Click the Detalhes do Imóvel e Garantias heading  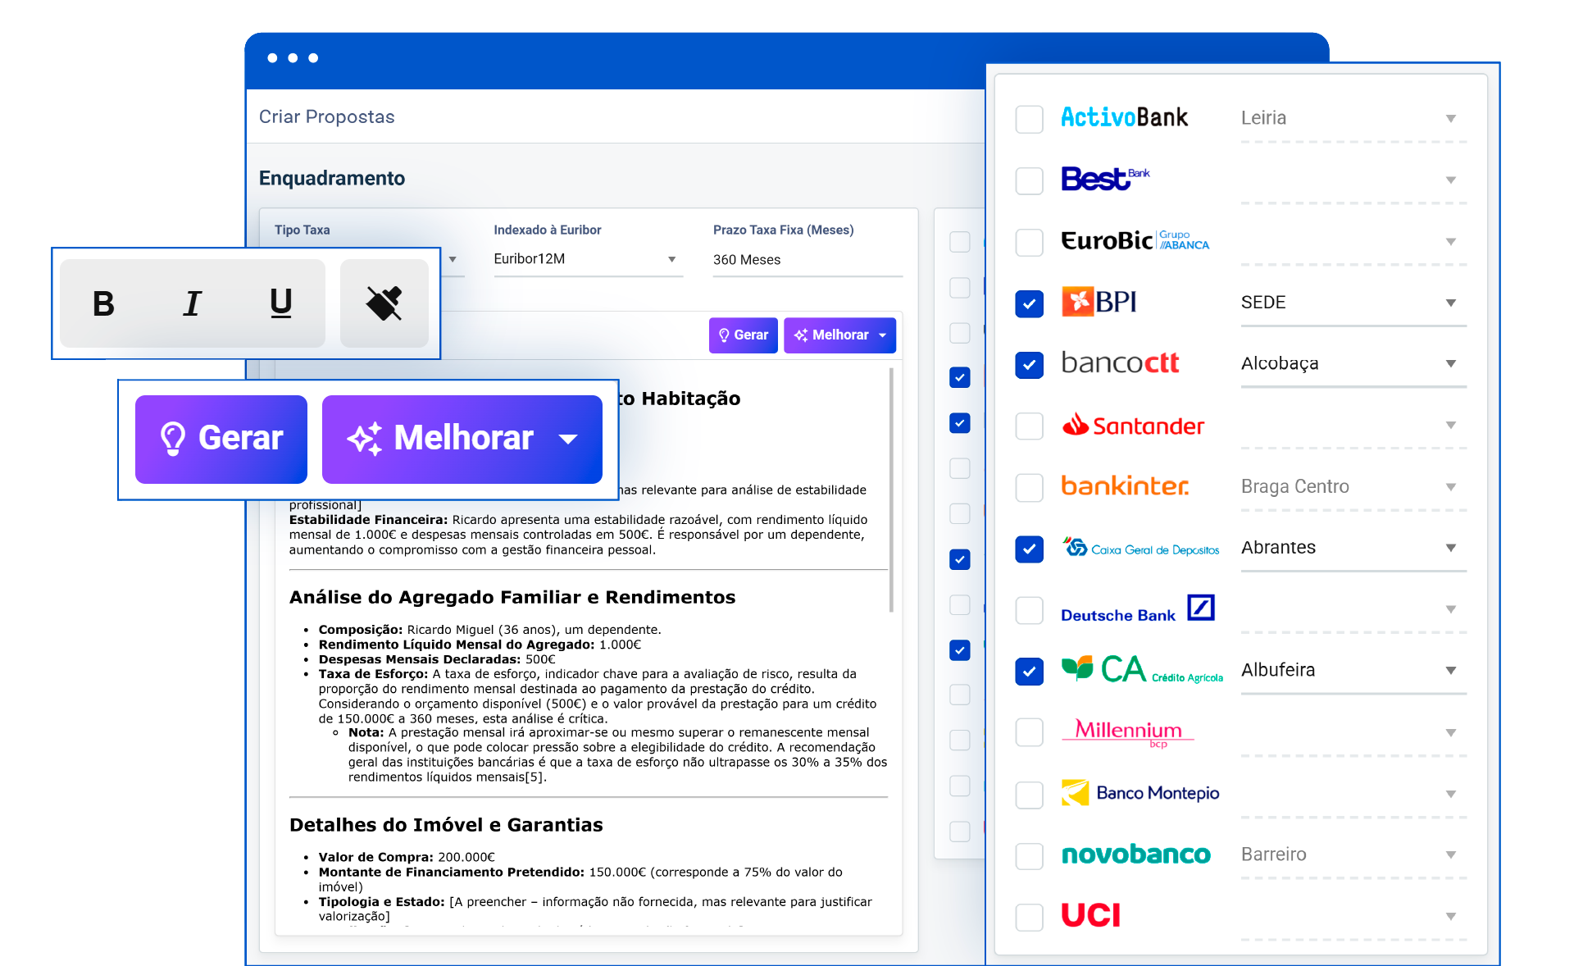(446, 825)
